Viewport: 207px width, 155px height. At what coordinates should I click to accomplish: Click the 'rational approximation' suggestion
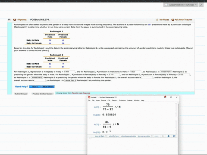point(129,136)
